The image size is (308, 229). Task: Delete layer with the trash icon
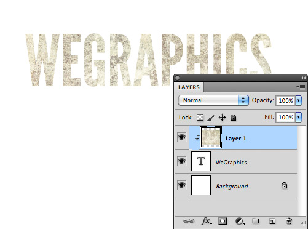(x=289, y=221)
